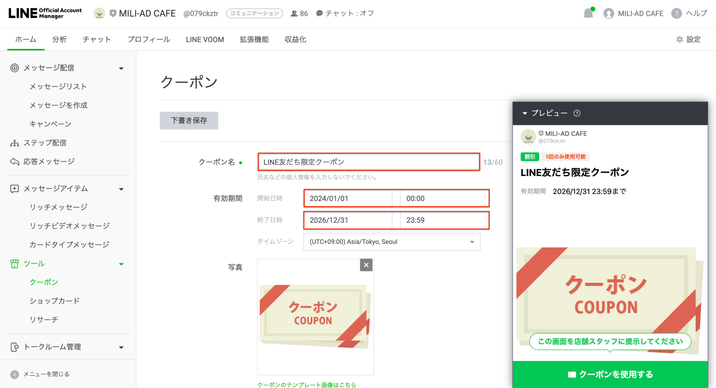Open the help icon beside プレビュー
716x388 pixels.
click(577, 113)
